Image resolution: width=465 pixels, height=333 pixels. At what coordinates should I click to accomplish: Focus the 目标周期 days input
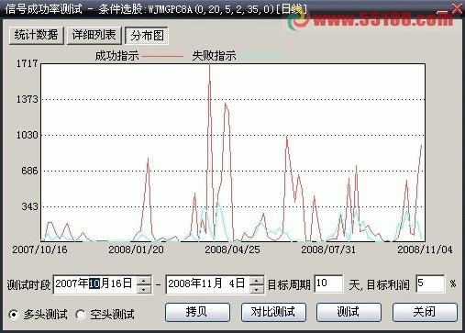(x=328, y=283)
